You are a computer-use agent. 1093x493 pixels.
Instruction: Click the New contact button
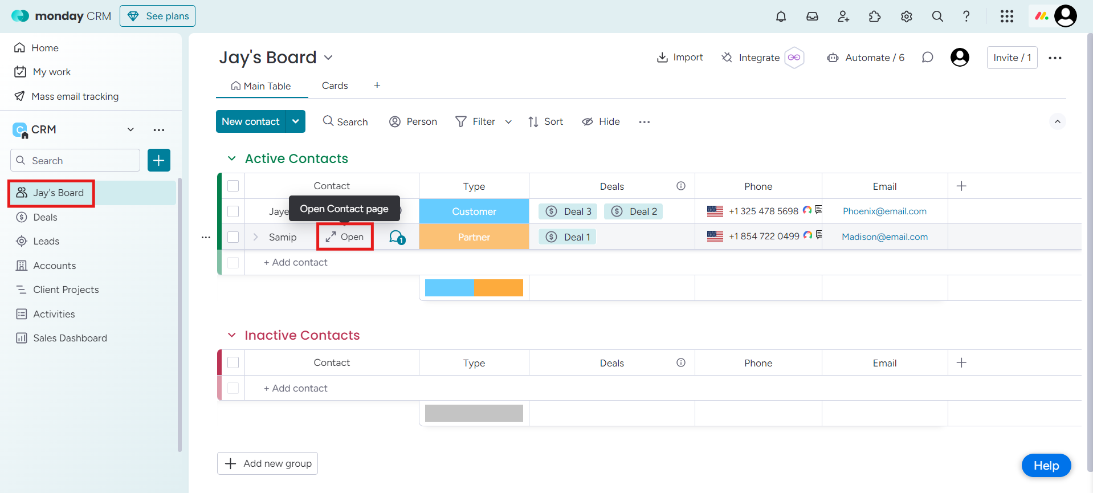coord(251,121)
